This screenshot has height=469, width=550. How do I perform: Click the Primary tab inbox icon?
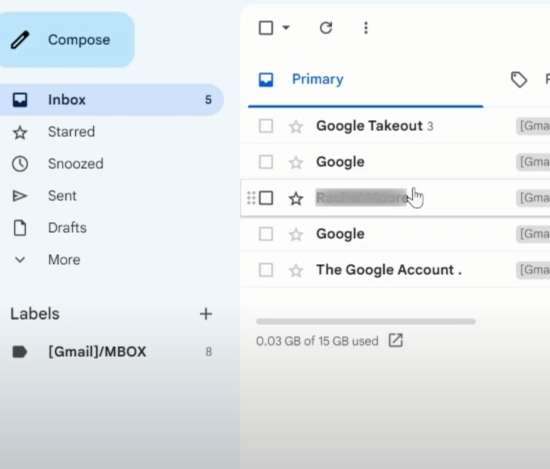pyautogui.click(x=266, y=79)
